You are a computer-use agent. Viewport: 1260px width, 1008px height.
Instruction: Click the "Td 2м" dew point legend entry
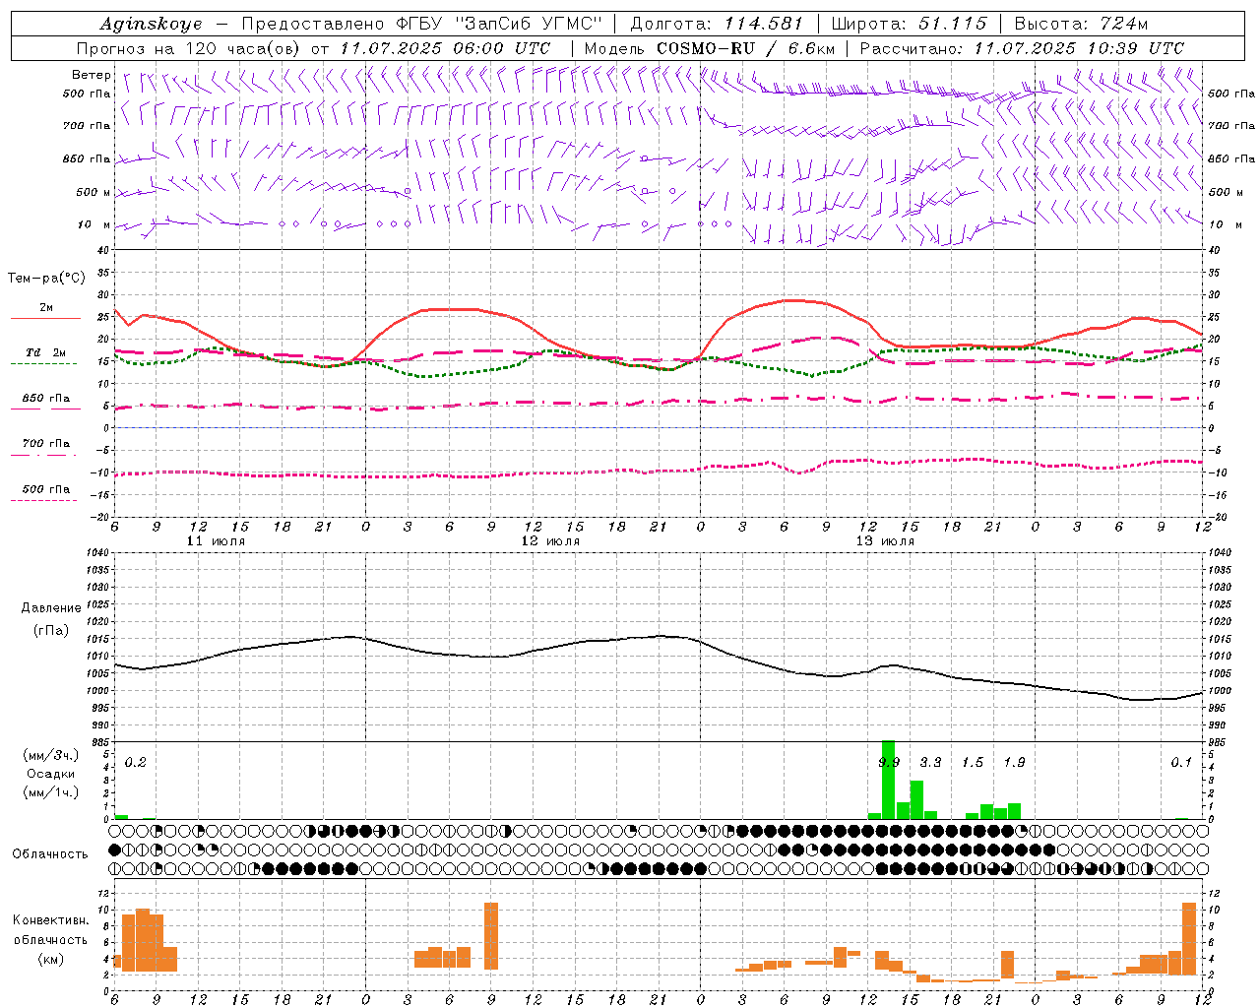(x=46, y=352)
